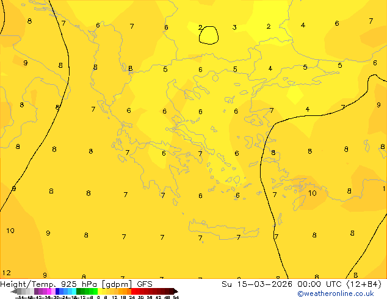Click the temperature value '3' on the map
The height and width of the screenshot is (299, 387).
(234, 27)
